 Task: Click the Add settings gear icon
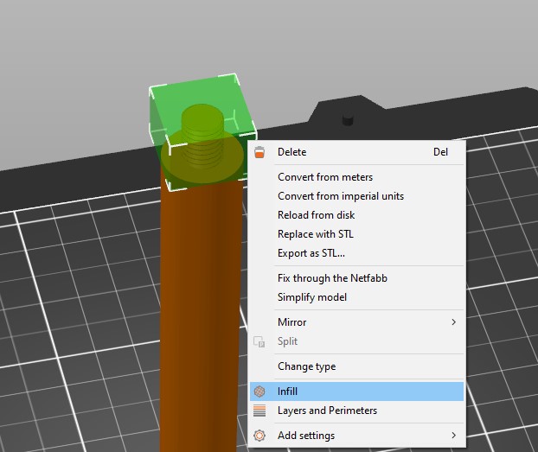tap(259, 436)
